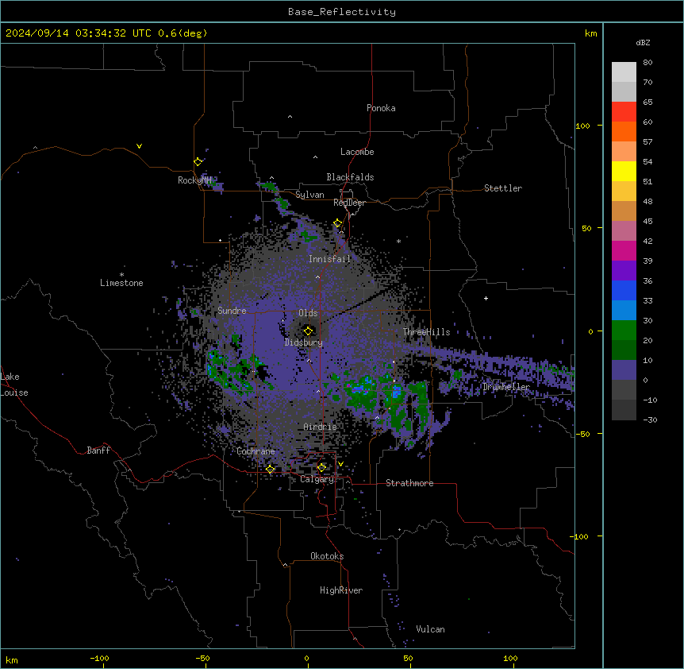
Task: Click the Base_Reflectivity title text
Action: 342,12
